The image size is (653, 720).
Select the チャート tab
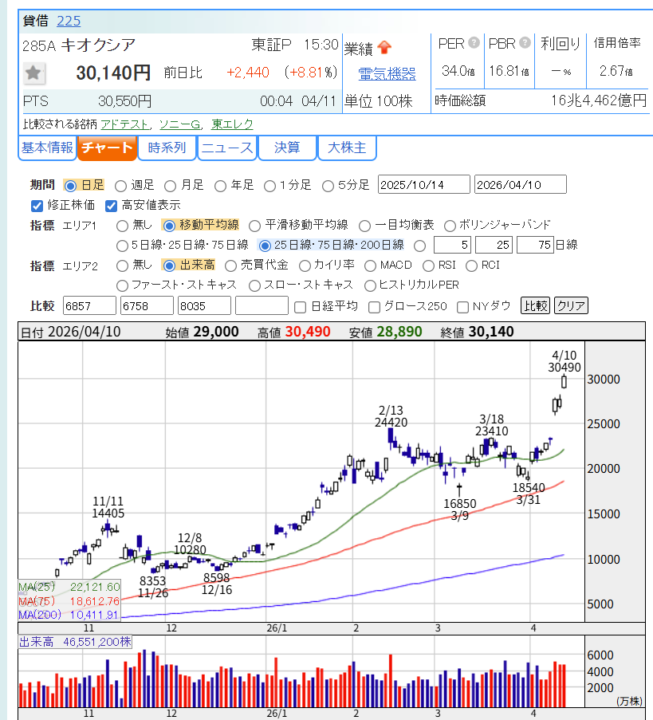coord(107,148)
